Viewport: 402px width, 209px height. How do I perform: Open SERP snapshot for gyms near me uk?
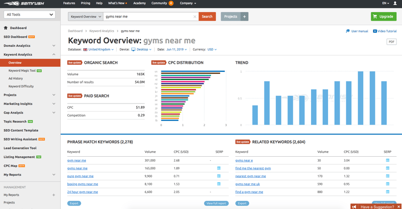coord(387,184)
